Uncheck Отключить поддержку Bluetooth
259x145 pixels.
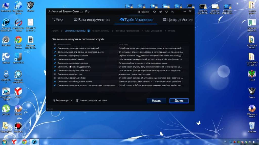(x=55, y=56)
